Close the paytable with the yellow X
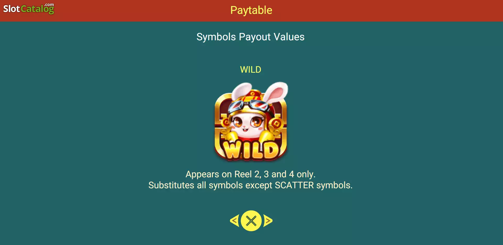 (251, 221)
